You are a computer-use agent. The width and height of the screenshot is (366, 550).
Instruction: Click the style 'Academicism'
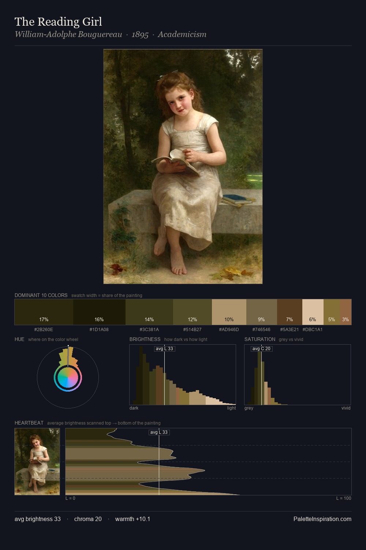pyautogui.click(x=182, y=34)
